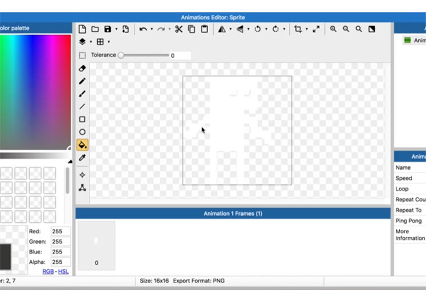Click the Zoom in magnifier icon
The image size is (426, 302).
[333, 29]
